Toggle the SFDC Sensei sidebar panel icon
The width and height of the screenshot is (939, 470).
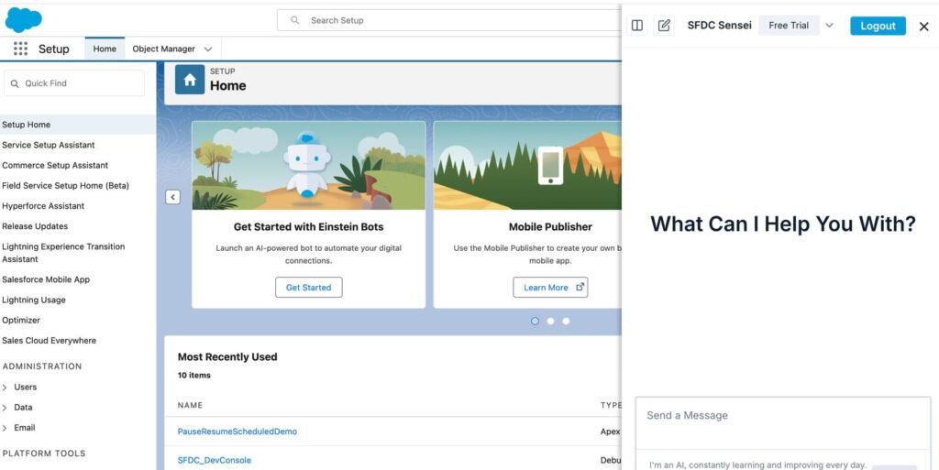637,25
